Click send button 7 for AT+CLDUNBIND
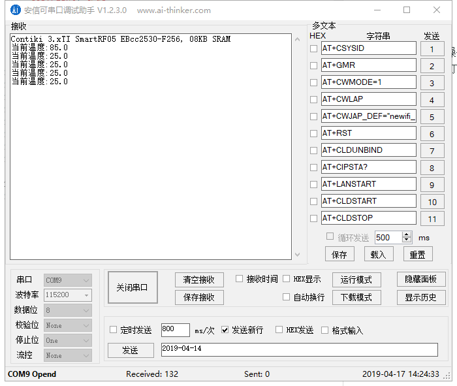This screenshot has width=457, height=386. pyautogui.click(x=432, y=151)
